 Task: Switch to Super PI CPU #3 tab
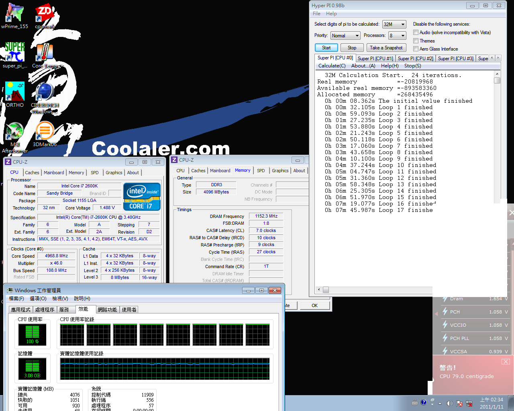pos(455,59)
